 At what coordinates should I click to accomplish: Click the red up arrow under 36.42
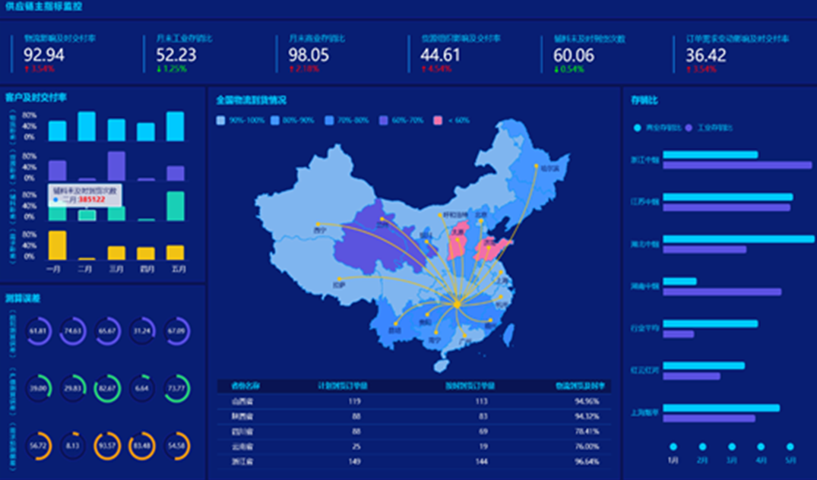(689, 69)
